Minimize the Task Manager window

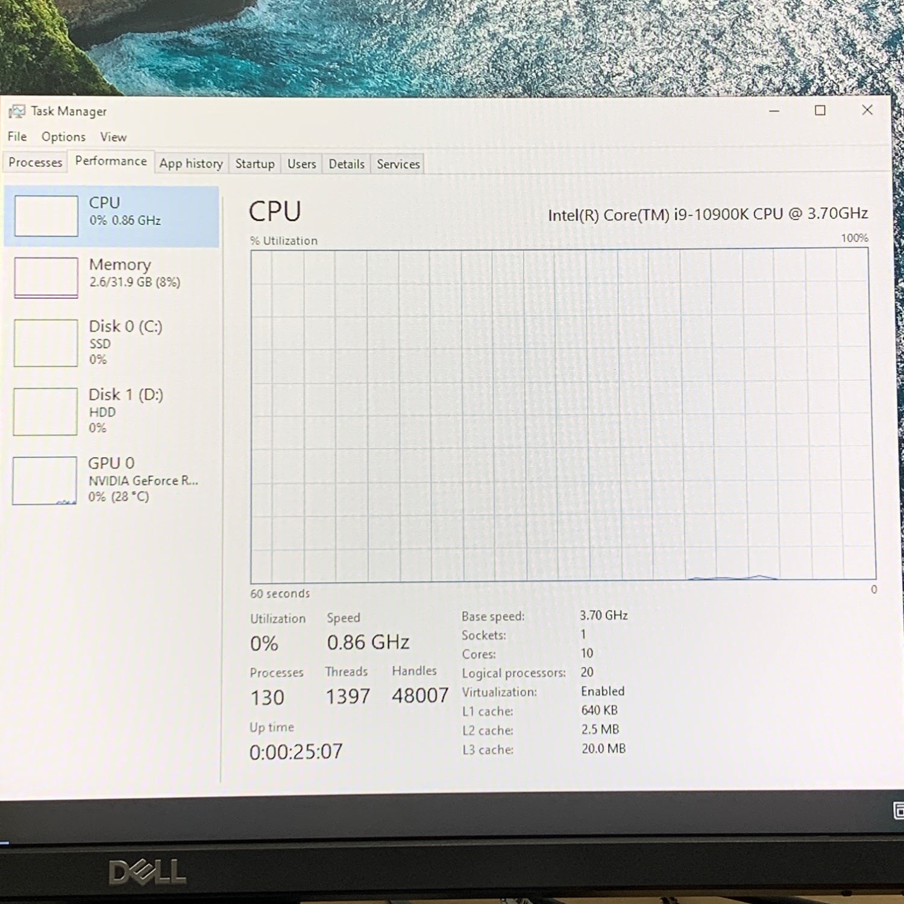coord(774,111)
